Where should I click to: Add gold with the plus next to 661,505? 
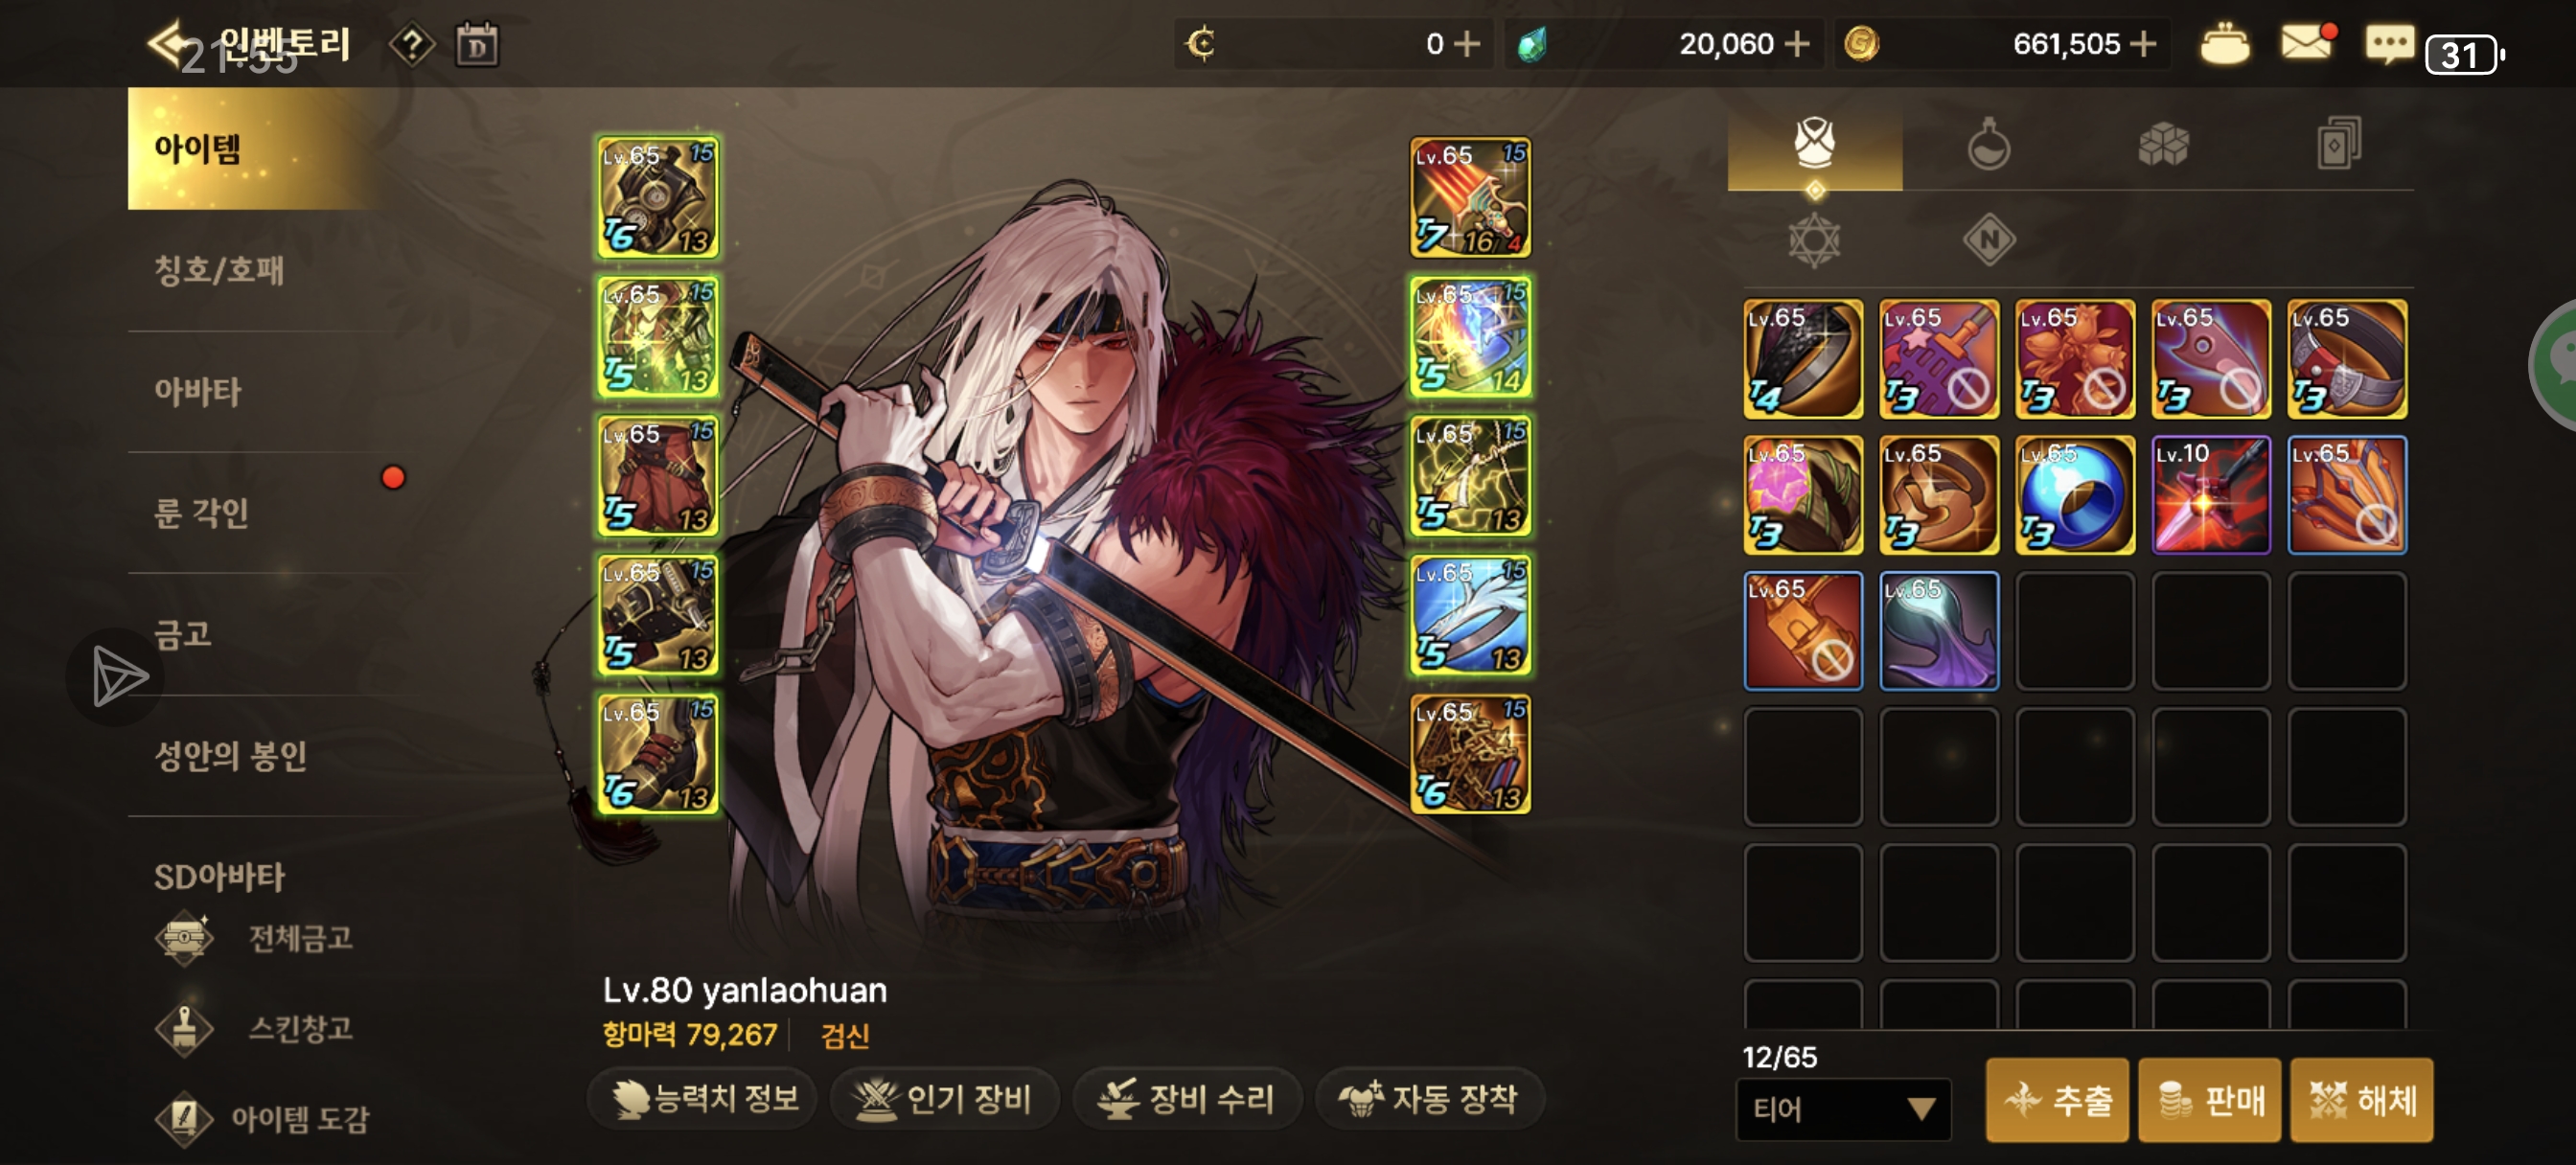point(2142,44)
